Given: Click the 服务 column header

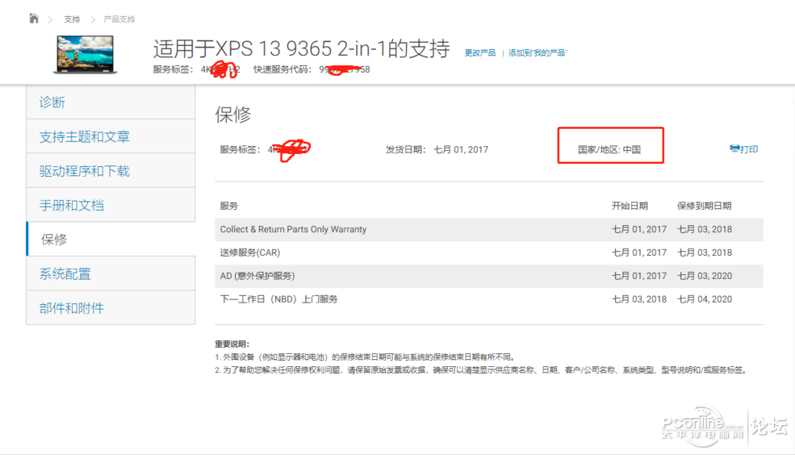Looking at the screenshot, I should [229, 206].
